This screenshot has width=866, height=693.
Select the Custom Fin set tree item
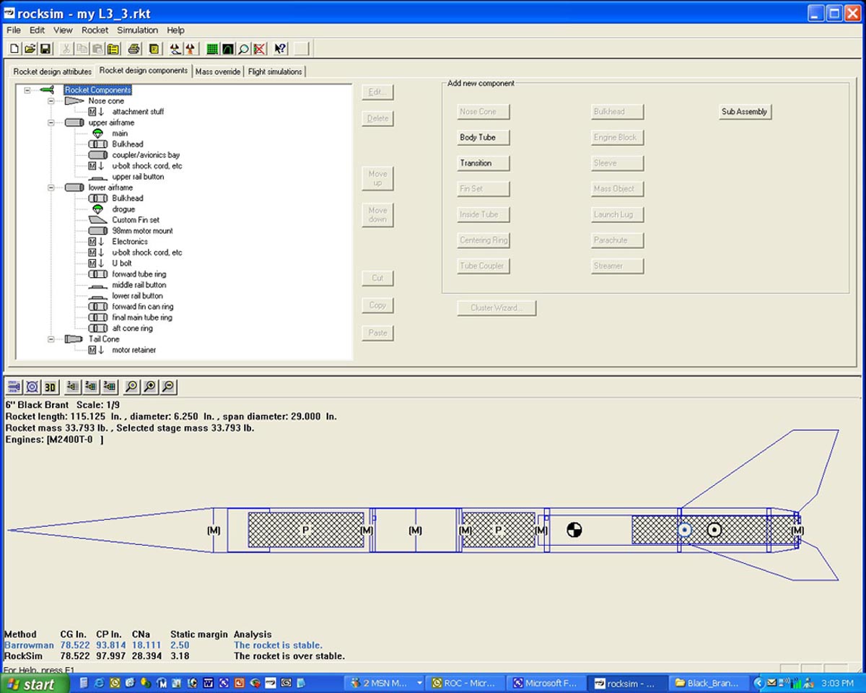pyautogui.click(x=135, y=220)
